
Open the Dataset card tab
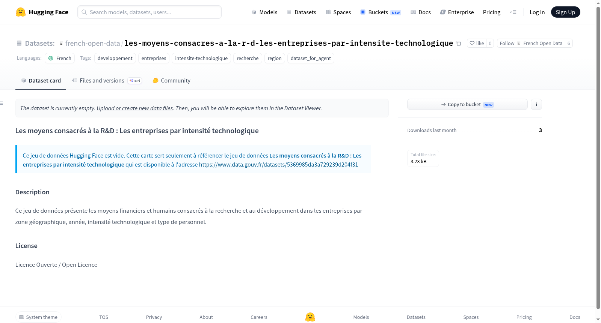(x=41, y=80)
